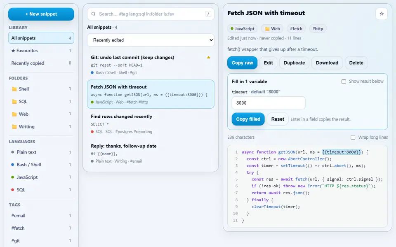
Task: Filter by the #fetch tag in sidebar
Action: pyautogui.click(x=41, y=228)
